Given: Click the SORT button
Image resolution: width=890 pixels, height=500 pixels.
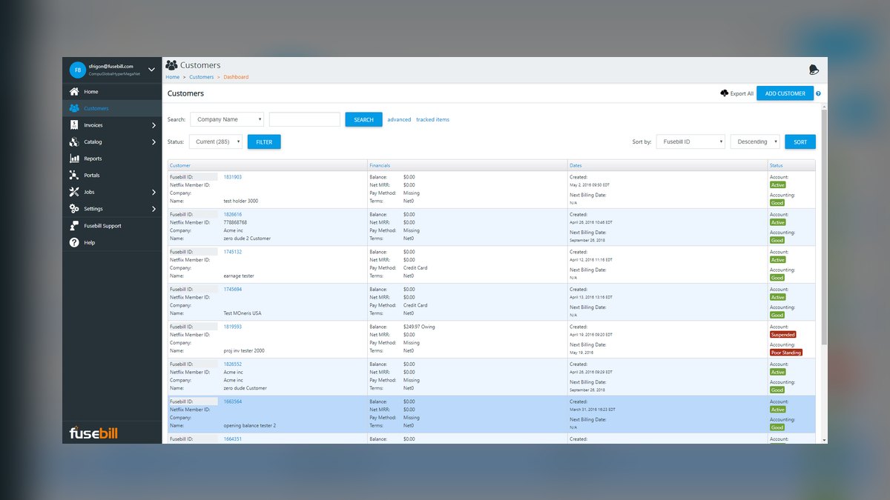Looking at the screenshot, I should point(800,141).
